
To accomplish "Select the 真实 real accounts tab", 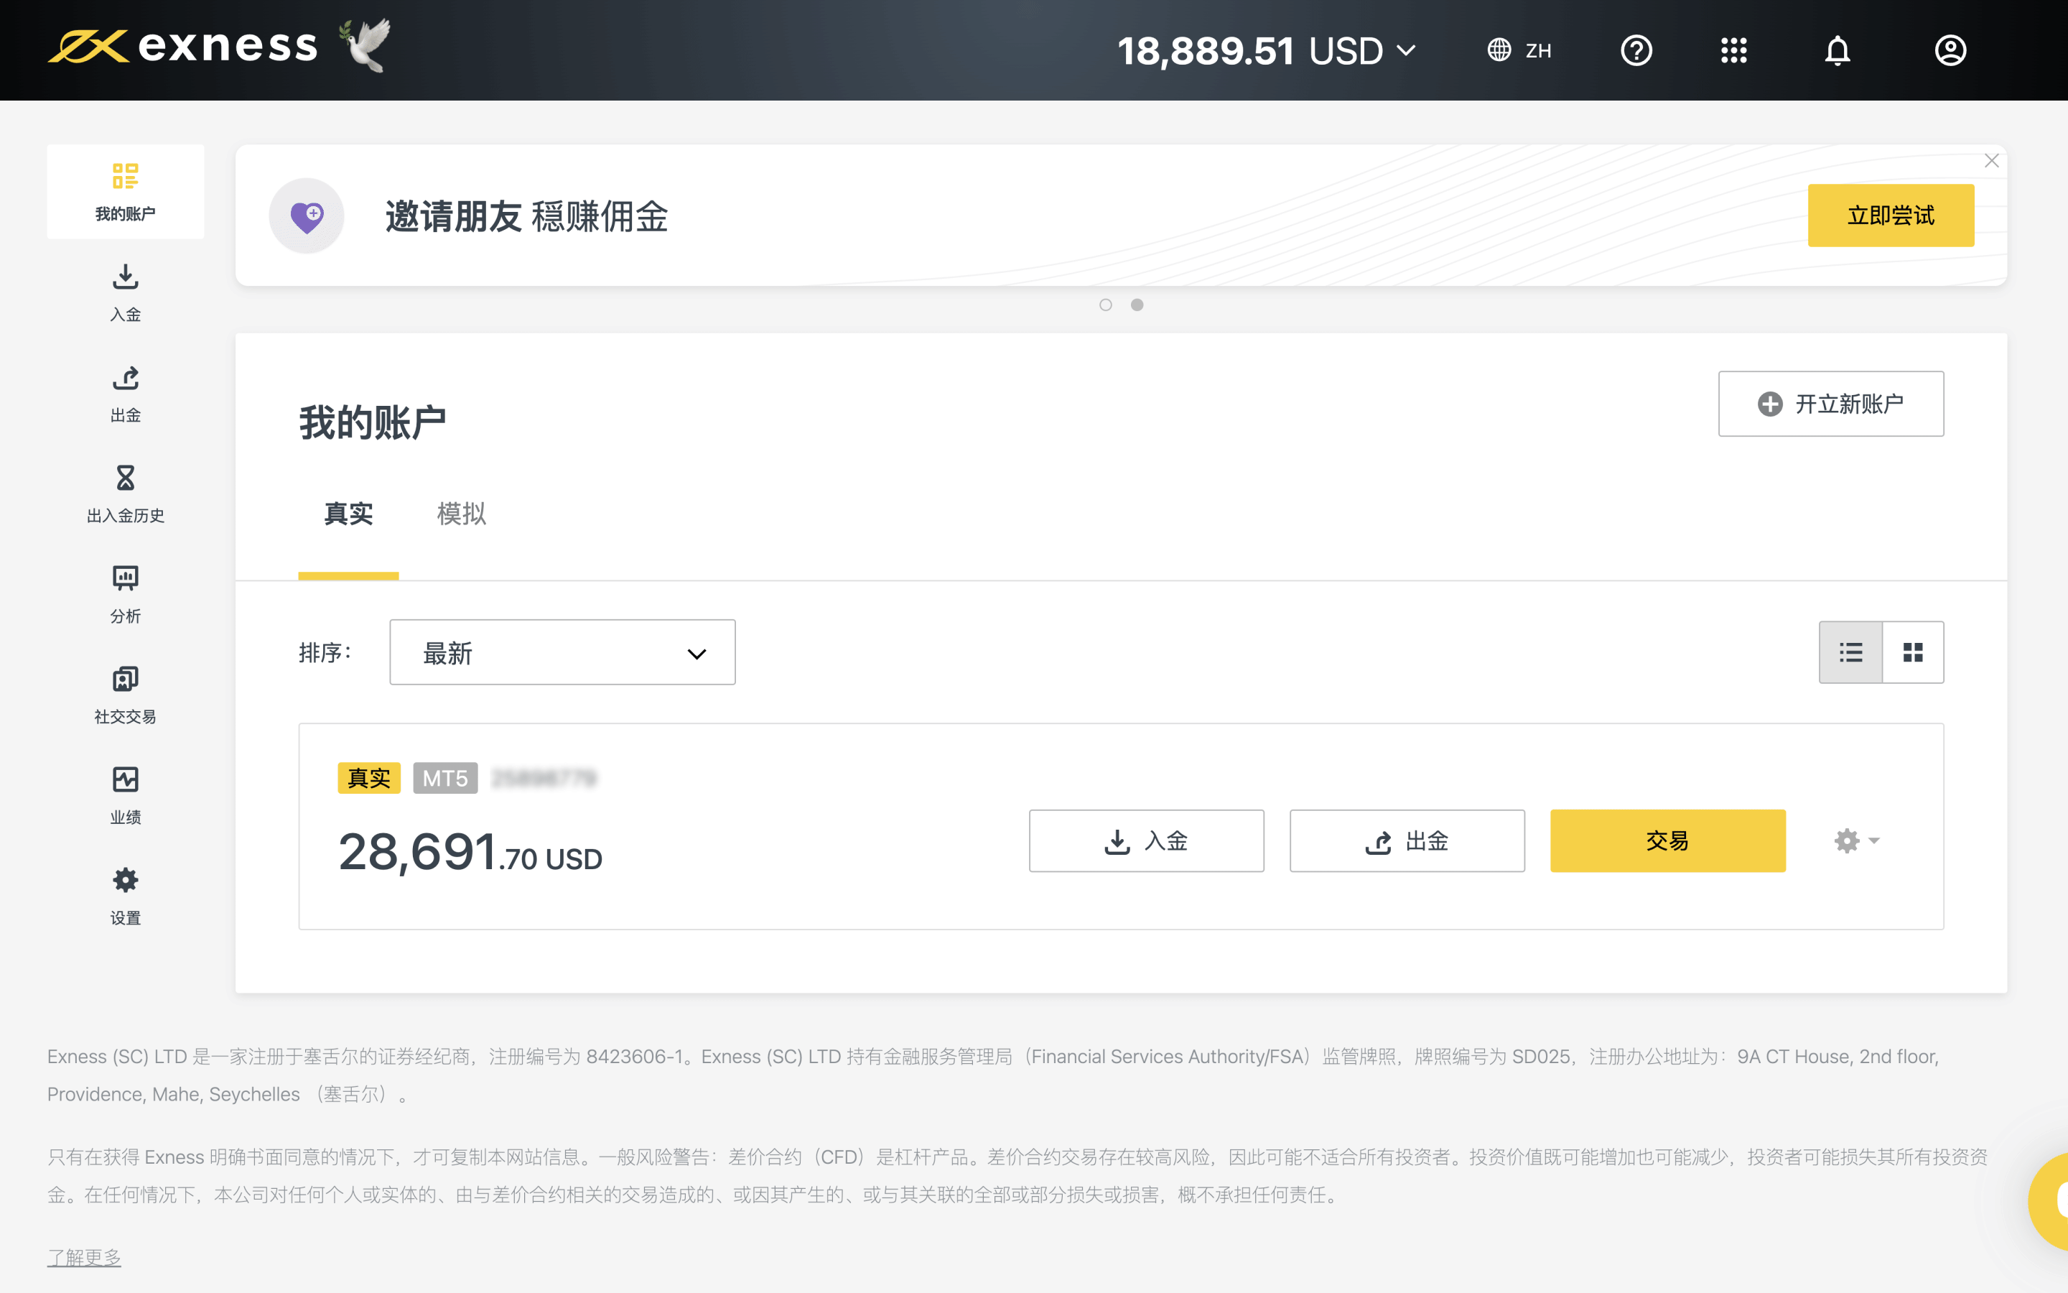I will (x=349, y=514).
